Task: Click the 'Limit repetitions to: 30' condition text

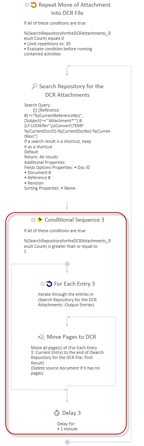Action: pos(47,44)
